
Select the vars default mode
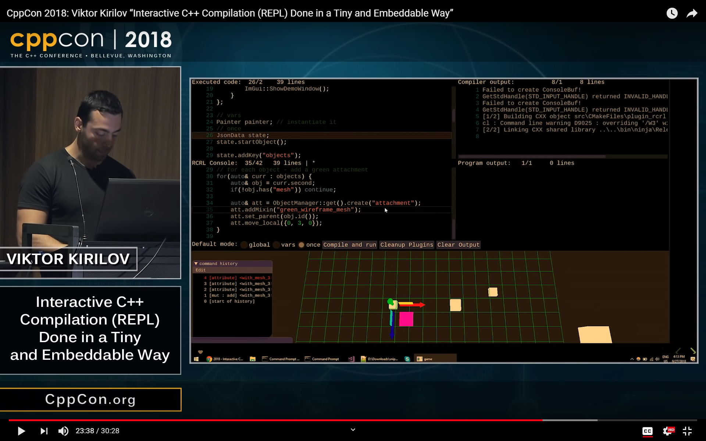click(277, 245)
